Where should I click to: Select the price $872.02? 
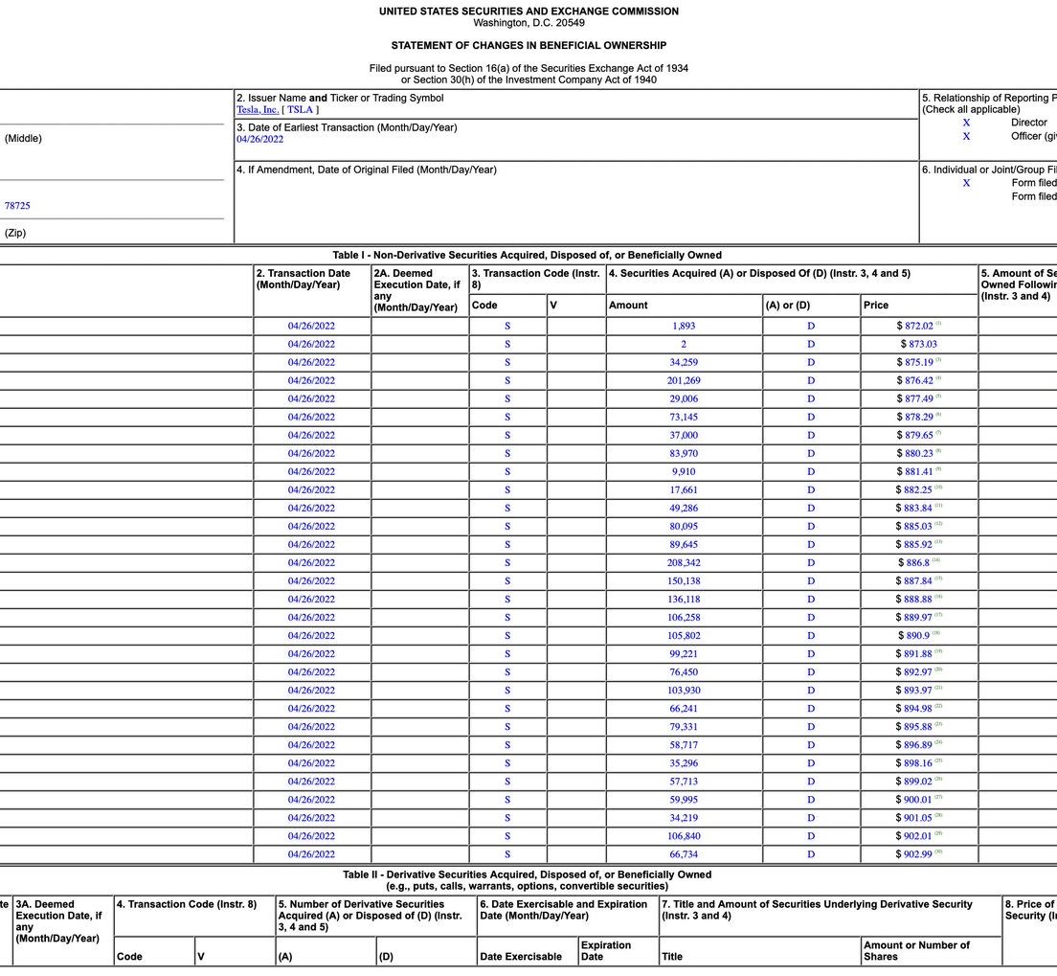[x=914, y=326]
